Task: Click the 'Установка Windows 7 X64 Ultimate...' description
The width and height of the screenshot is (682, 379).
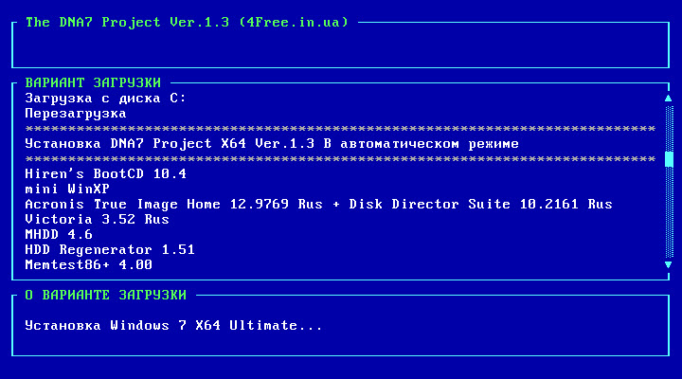Action: [x=173, y=325]
